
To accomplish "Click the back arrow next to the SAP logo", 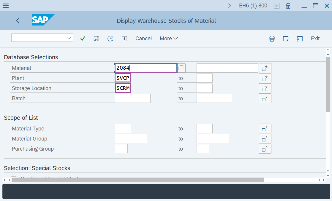I will coord(18,20).
